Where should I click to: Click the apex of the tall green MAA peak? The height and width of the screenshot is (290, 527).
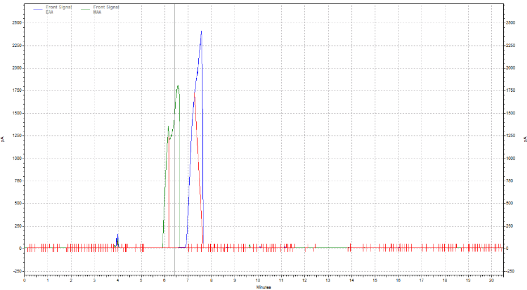[178, 86]
